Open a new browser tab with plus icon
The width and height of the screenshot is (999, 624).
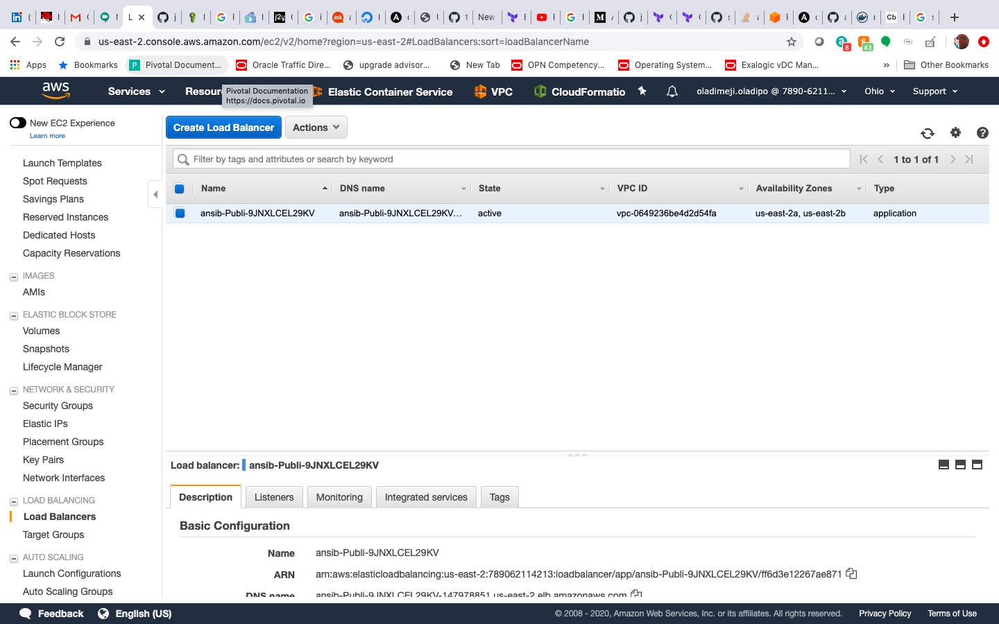click(x=955, y=17)
